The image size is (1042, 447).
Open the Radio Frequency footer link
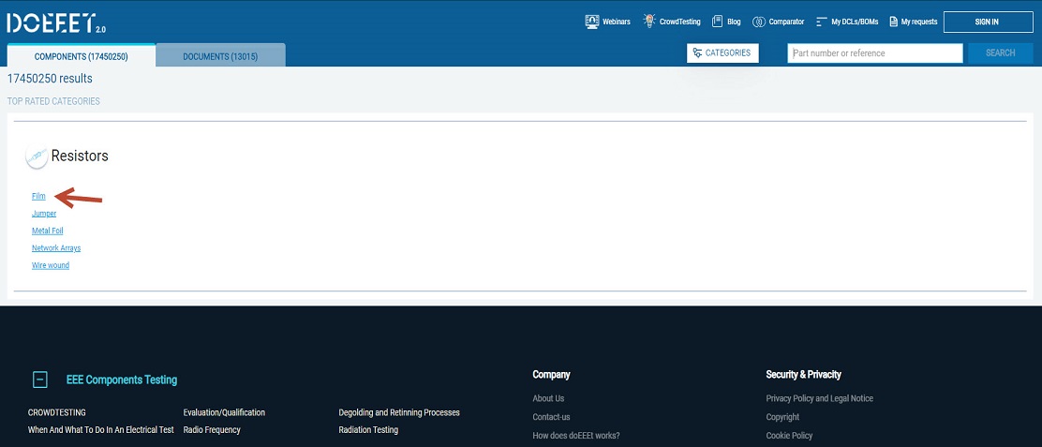[212, 430]
